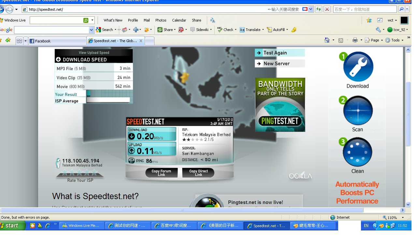Open Profile in Windows Live toolbar

pos(133,20)
